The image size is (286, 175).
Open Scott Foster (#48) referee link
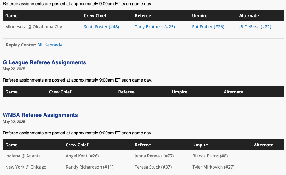pyautogui.click(x=101, y=27)
